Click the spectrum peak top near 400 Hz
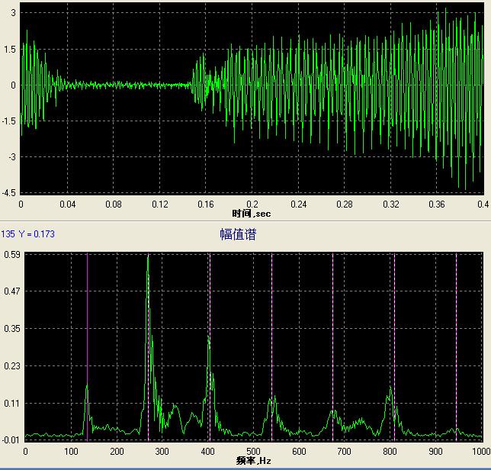Viewport: 491px width, 470px height. (x=208, y=337)
